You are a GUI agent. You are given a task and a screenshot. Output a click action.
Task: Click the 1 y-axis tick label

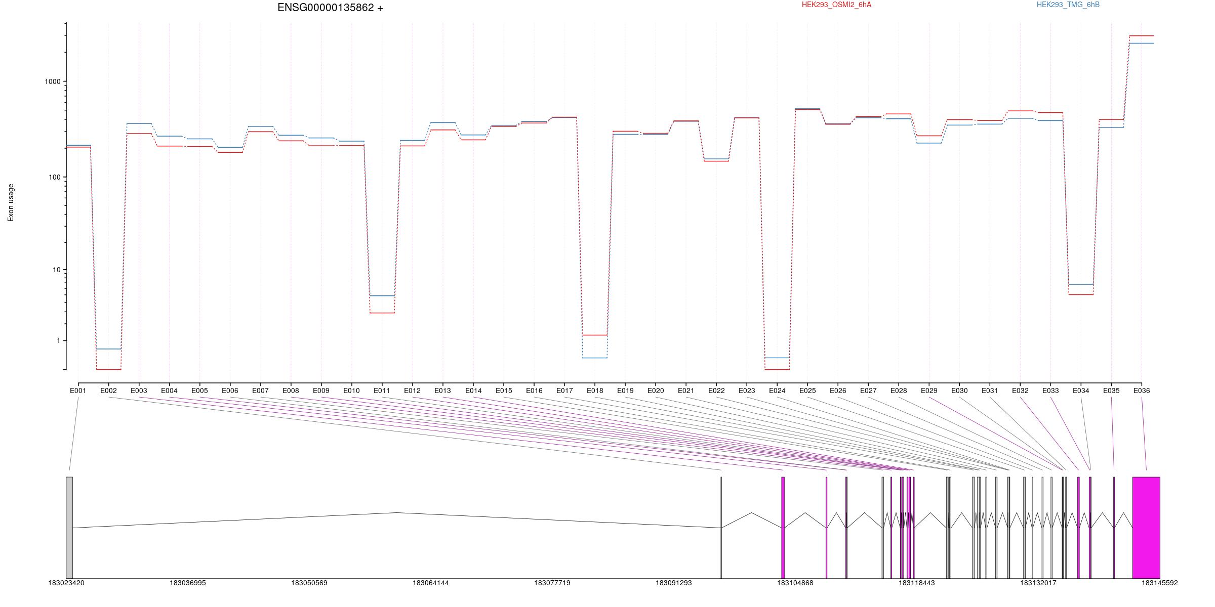[x=59, y=340]
